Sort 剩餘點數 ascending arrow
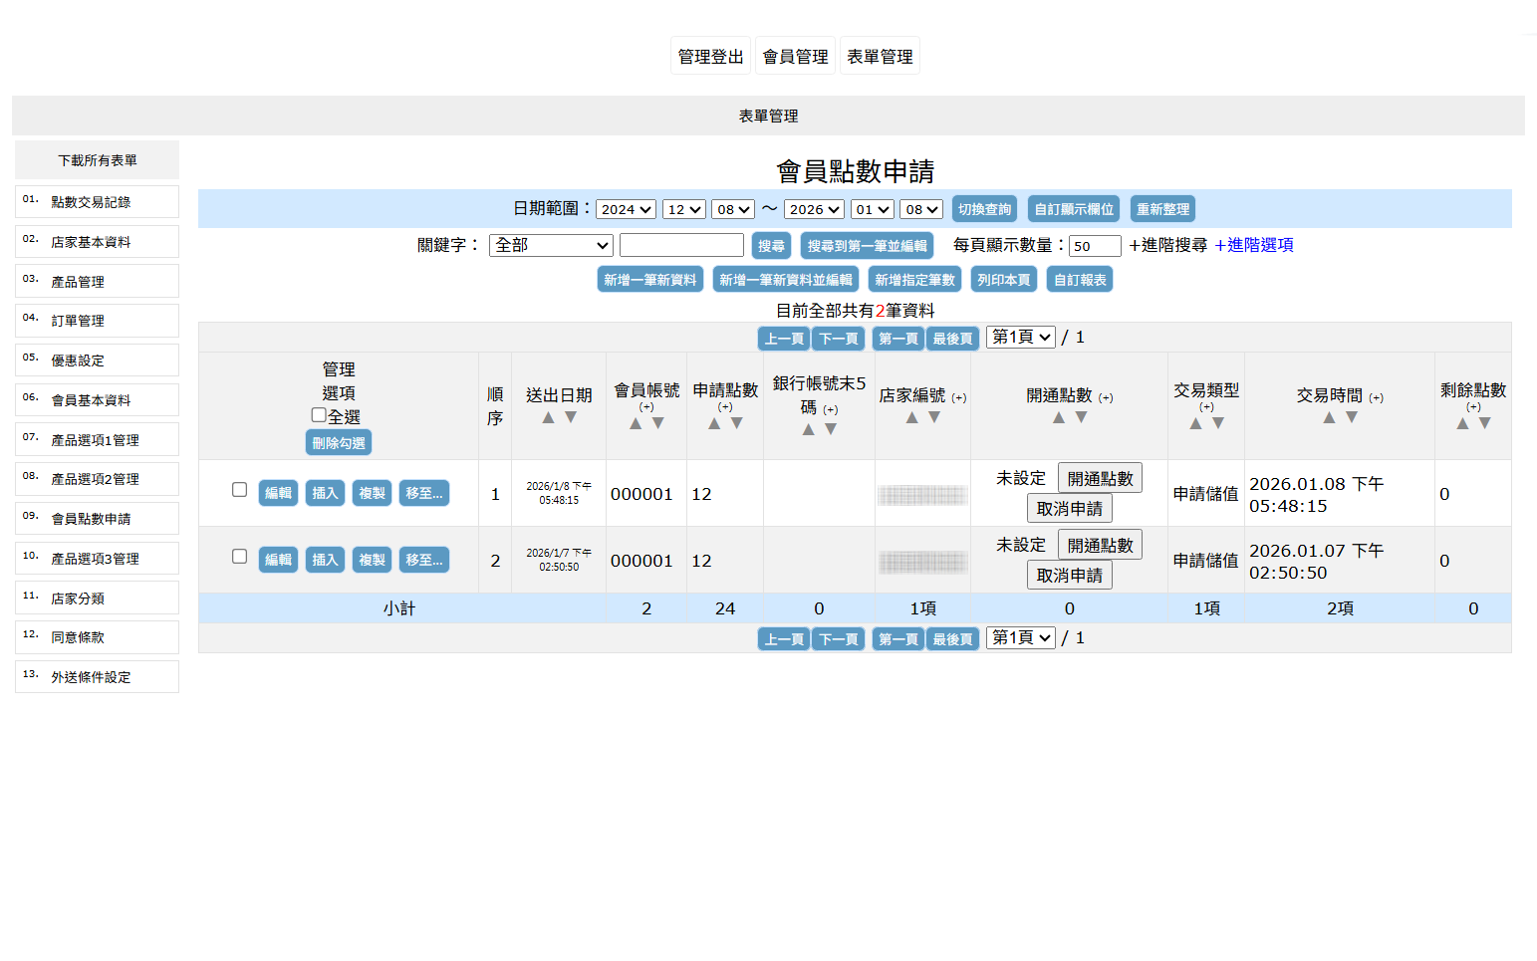The height and width of the screenshot is (961, 1537). click(x=1462, y=423)
